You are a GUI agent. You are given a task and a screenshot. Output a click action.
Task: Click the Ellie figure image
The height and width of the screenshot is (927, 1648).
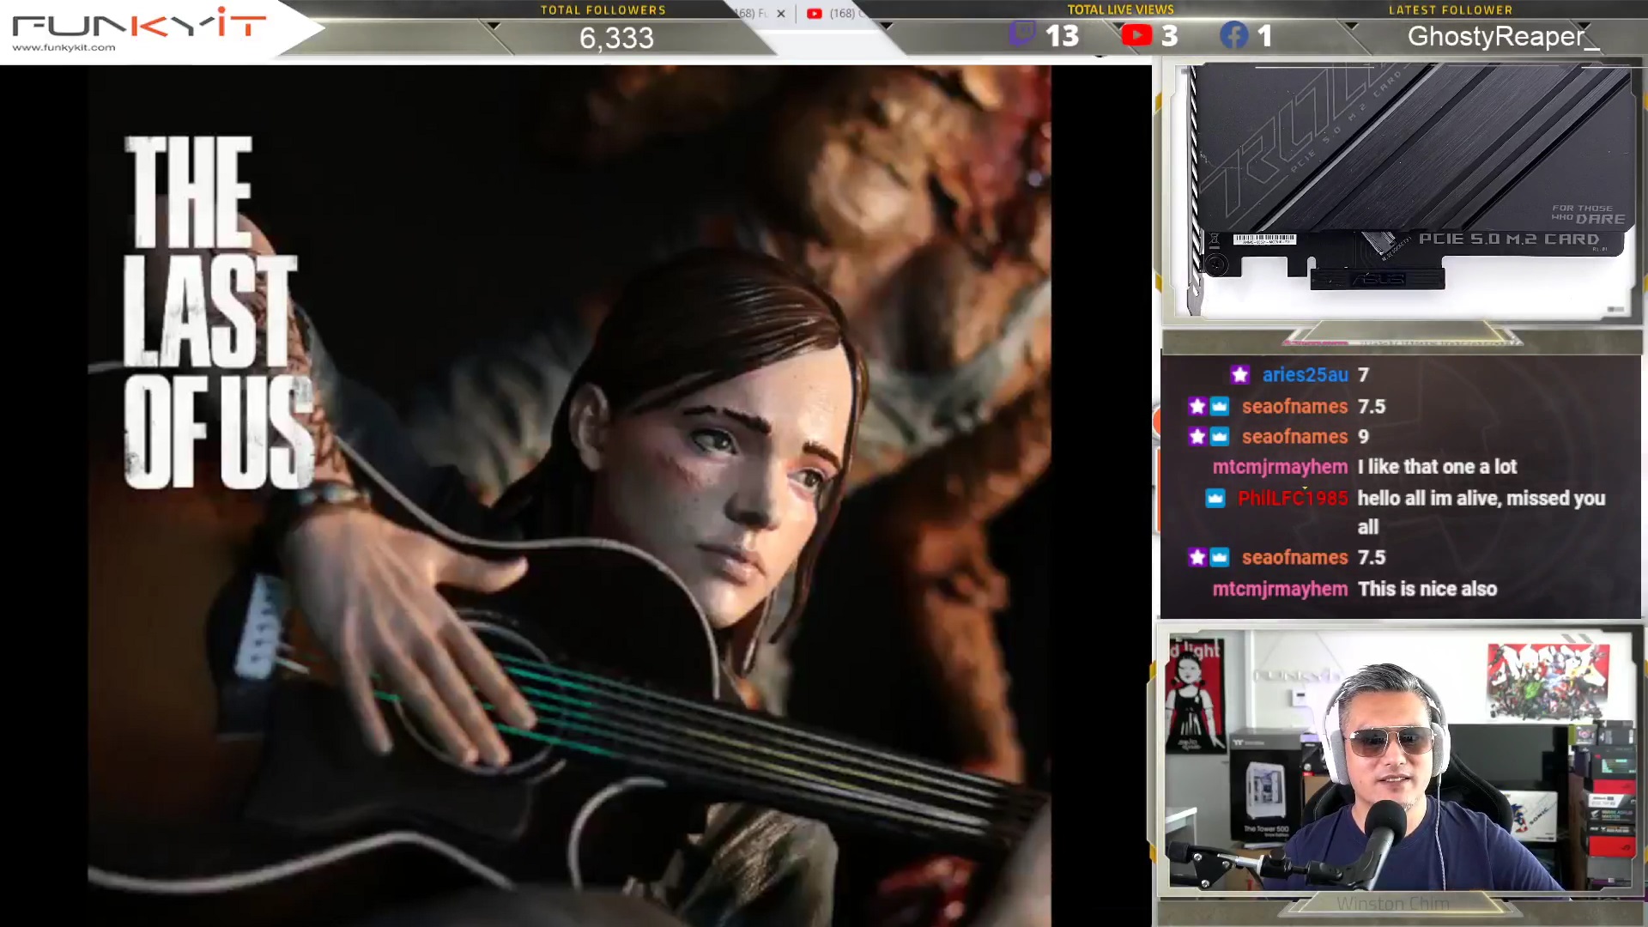(569, 495)
